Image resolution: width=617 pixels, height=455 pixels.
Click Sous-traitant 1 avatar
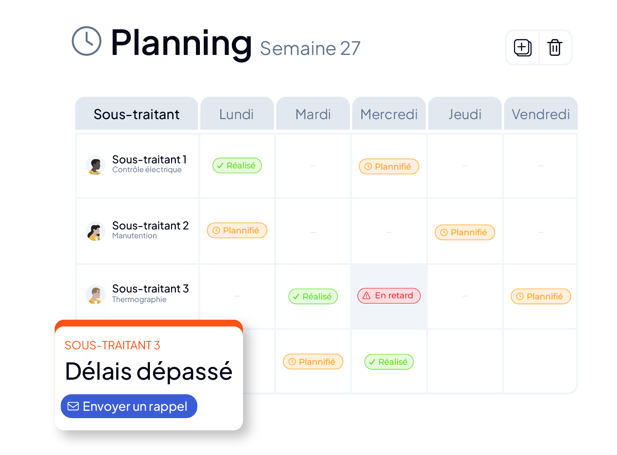95,165
